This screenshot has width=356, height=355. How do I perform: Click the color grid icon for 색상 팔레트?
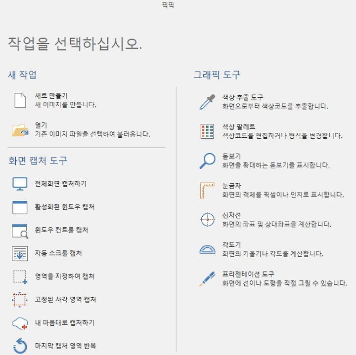207,131
